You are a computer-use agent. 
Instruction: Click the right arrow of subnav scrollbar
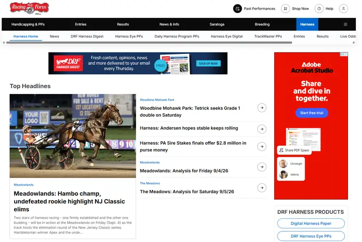point(354,42)
